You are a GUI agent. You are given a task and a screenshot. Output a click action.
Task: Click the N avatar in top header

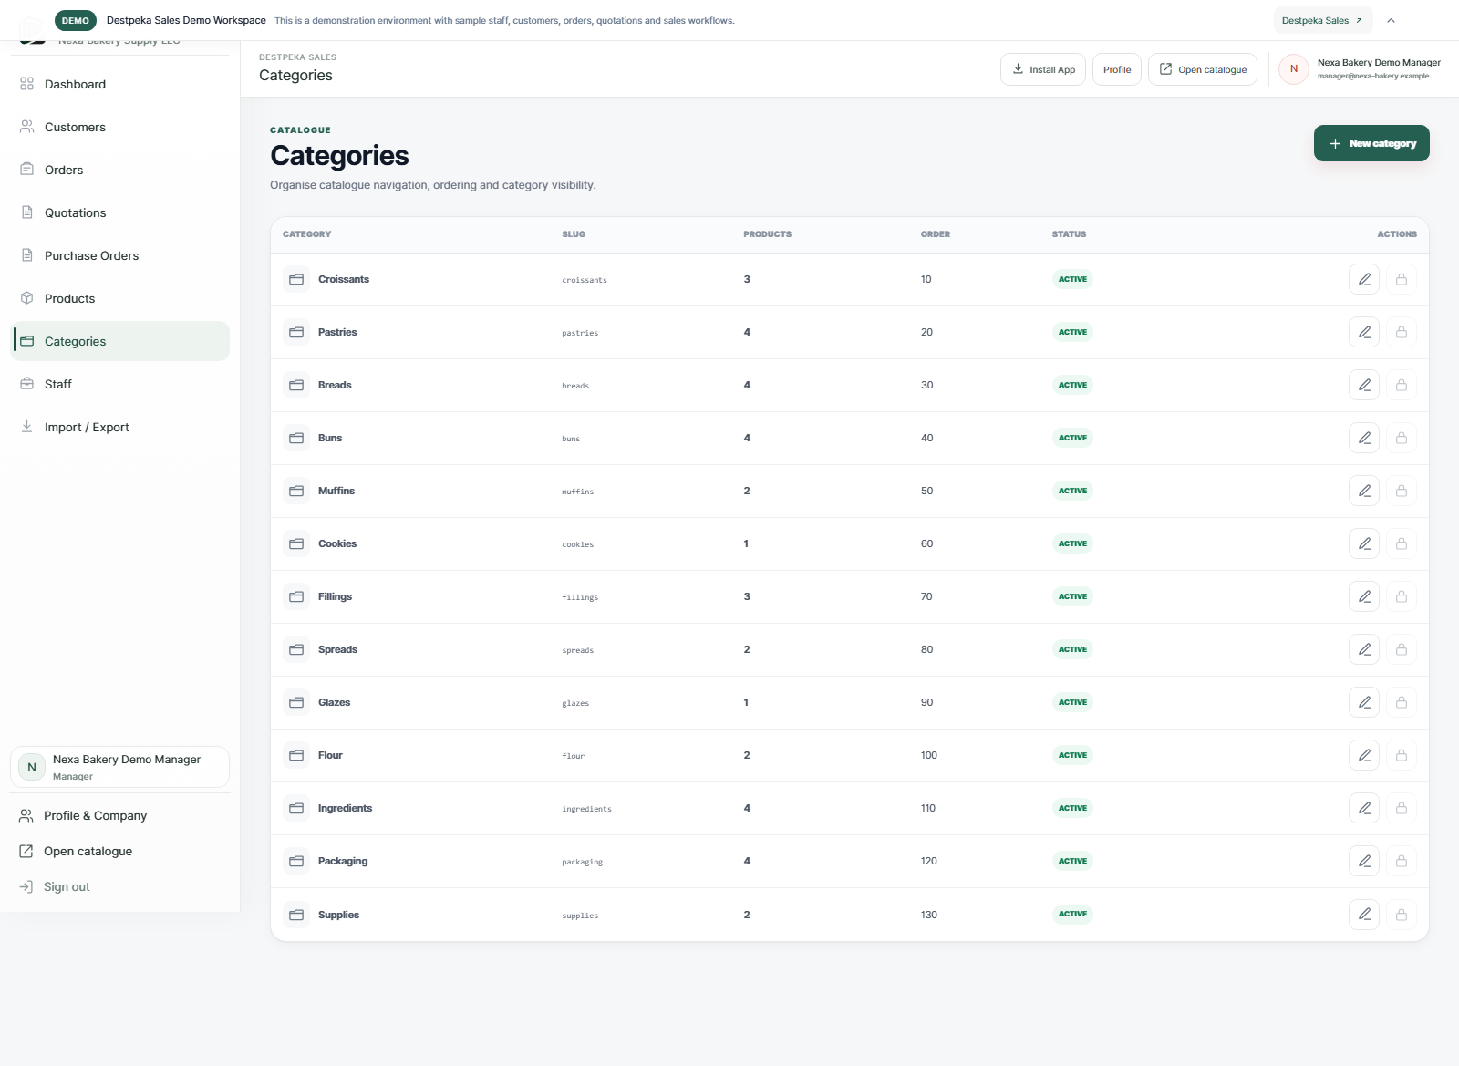point(1293,69)
